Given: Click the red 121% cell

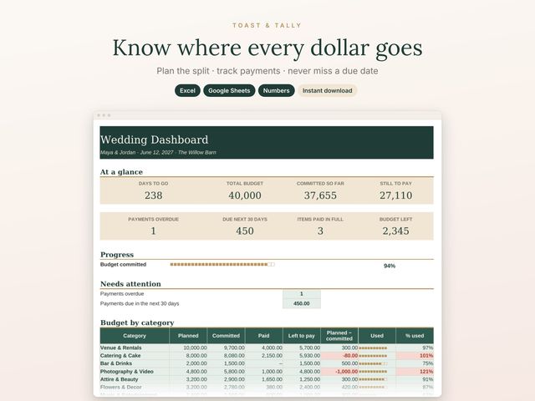Looking at the screenshot, I should [415, 371].
